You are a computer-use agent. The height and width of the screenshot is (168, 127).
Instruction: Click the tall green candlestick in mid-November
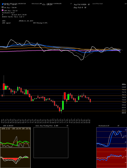[x=63, y=105]
